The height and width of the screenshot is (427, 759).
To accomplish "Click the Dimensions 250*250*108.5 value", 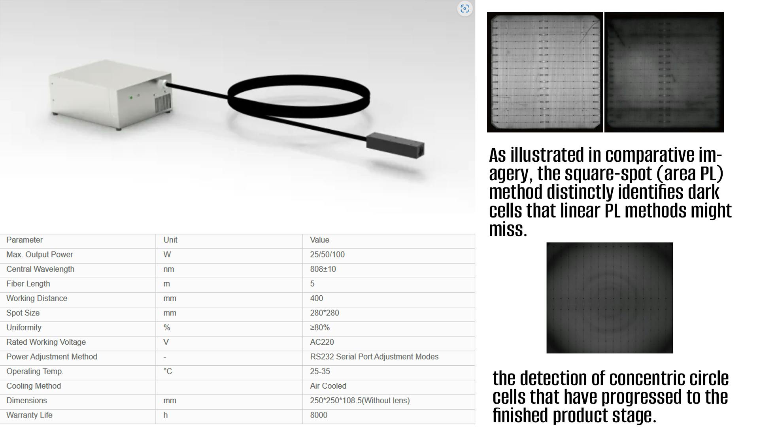I will pyautogui.click(x=360, y=401).
